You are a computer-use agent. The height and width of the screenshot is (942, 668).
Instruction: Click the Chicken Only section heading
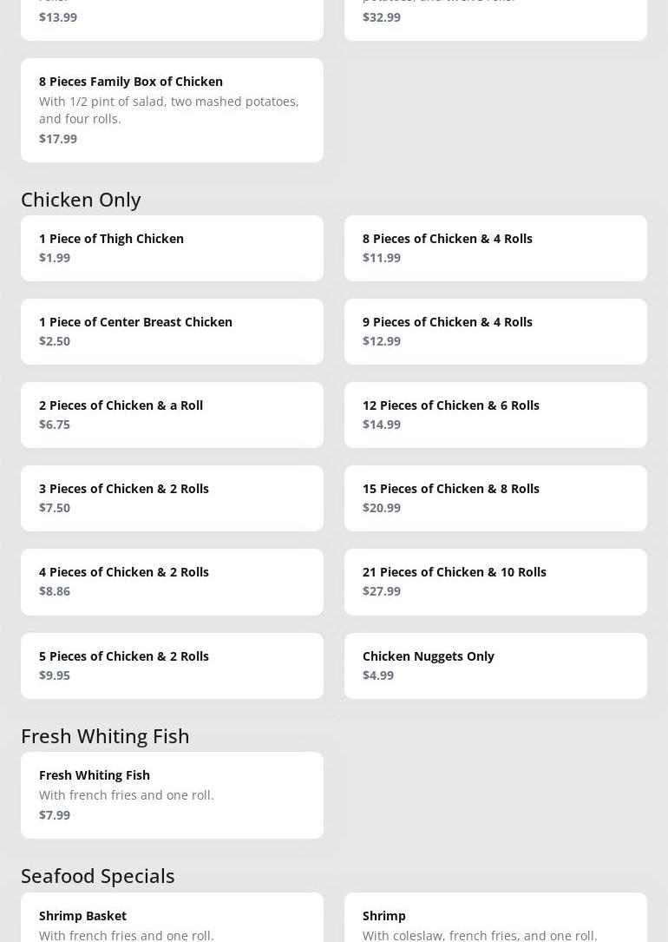[81, 199]
